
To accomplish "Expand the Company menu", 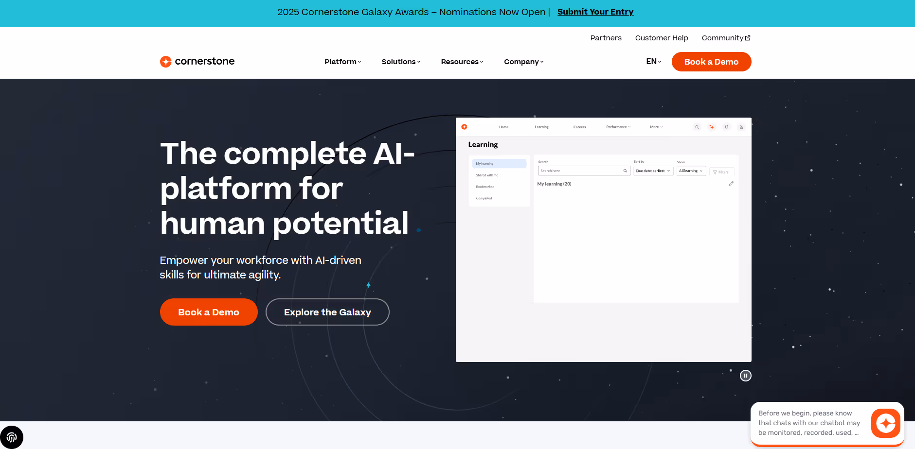I will click(x=523, y=62).
